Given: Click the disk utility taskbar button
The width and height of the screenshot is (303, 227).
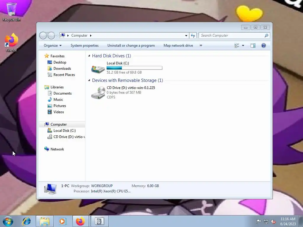Looking at the screenshot, I should pos(99,221).
